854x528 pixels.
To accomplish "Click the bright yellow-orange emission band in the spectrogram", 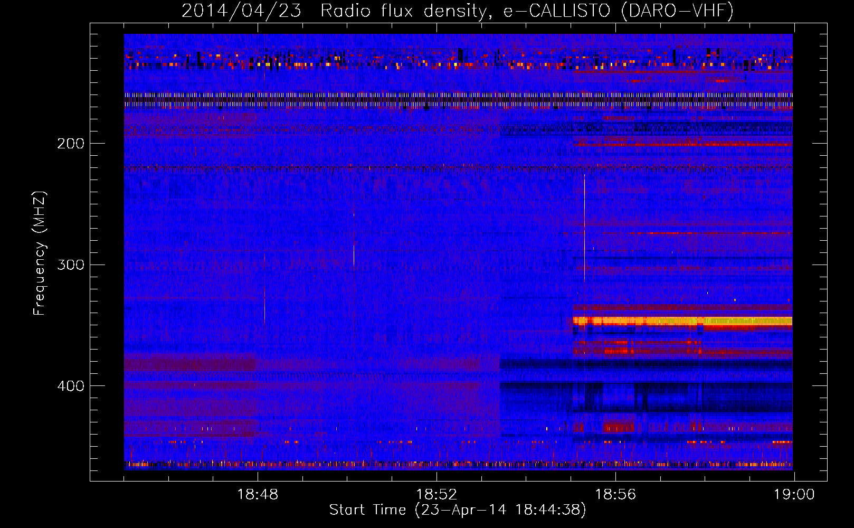I will pyautogui.click(x=682, y=320).
